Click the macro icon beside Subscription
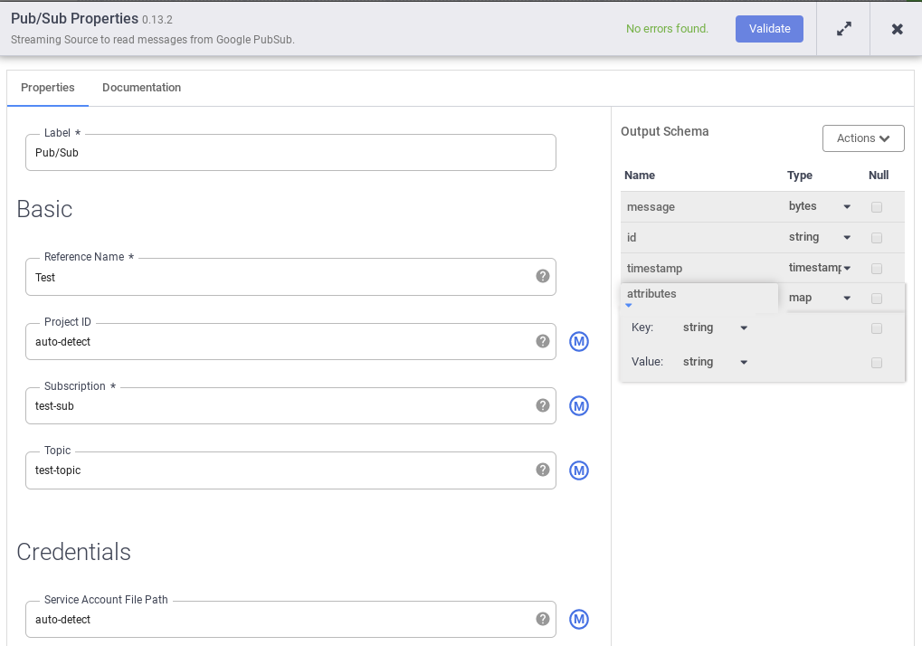922x646 pixels. [x=579, y=406]
